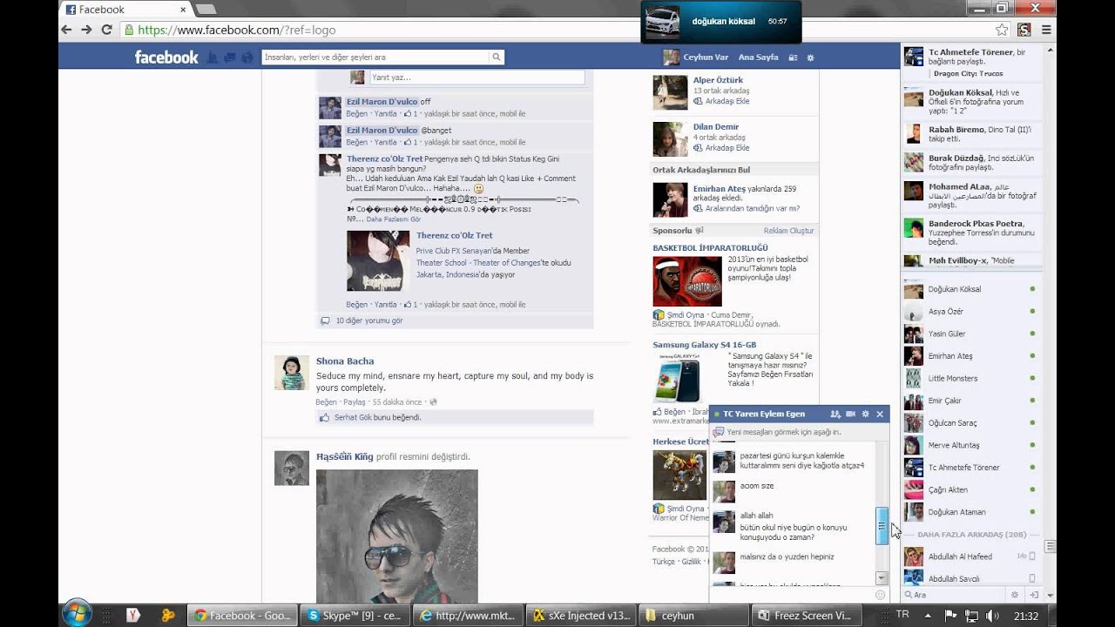Add friends to Yaren Eylem Egen chat
The width and height of the screenshot is (1115, 627).
(x=835, y=415)
